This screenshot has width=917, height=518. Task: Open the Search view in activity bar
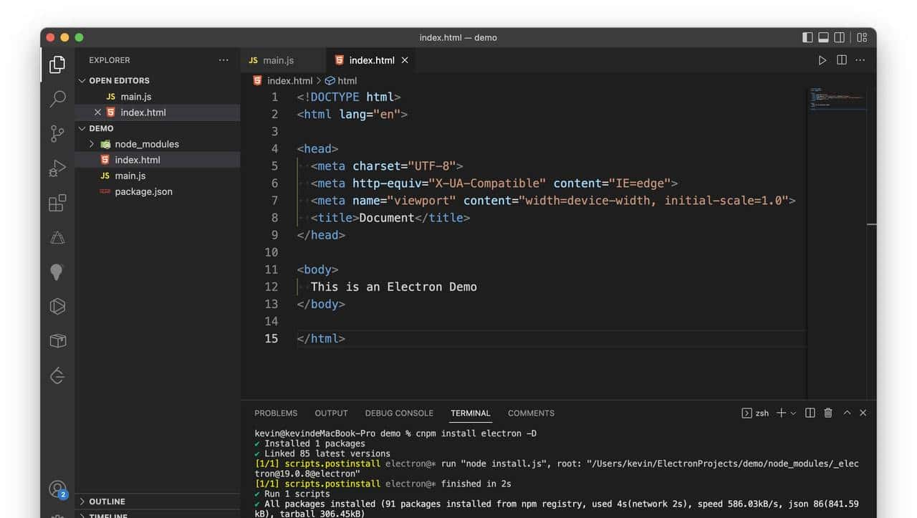57,99
